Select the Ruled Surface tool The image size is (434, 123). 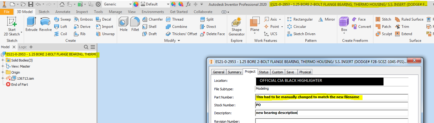tap(409, 19)
